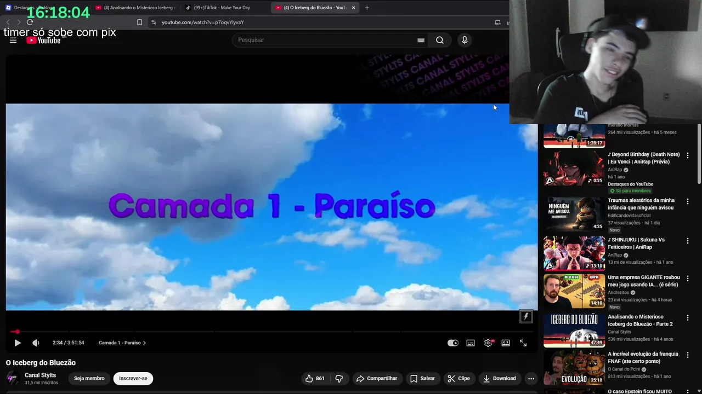Open cast/media icon at address bar end

(497, 22)
